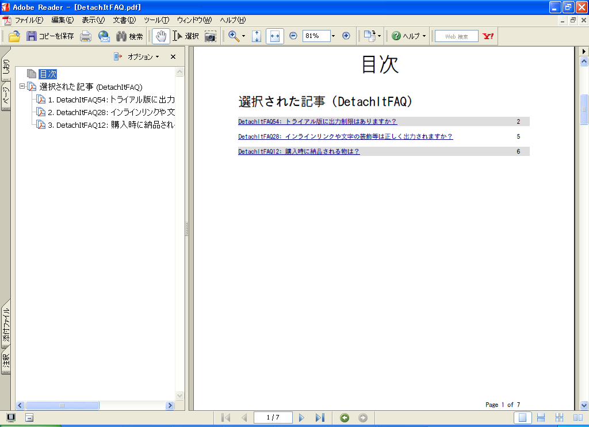Select bookmark 2. DetachItFAQ28

(111, 112)
